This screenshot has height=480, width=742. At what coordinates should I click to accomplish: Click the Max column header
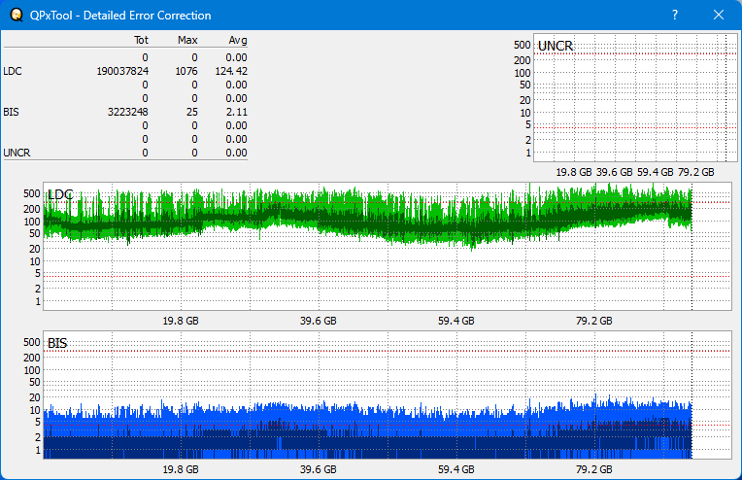(187, 40)
